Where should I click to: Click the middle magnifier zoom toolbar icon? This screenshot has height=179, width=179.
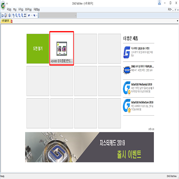[19, 15]
